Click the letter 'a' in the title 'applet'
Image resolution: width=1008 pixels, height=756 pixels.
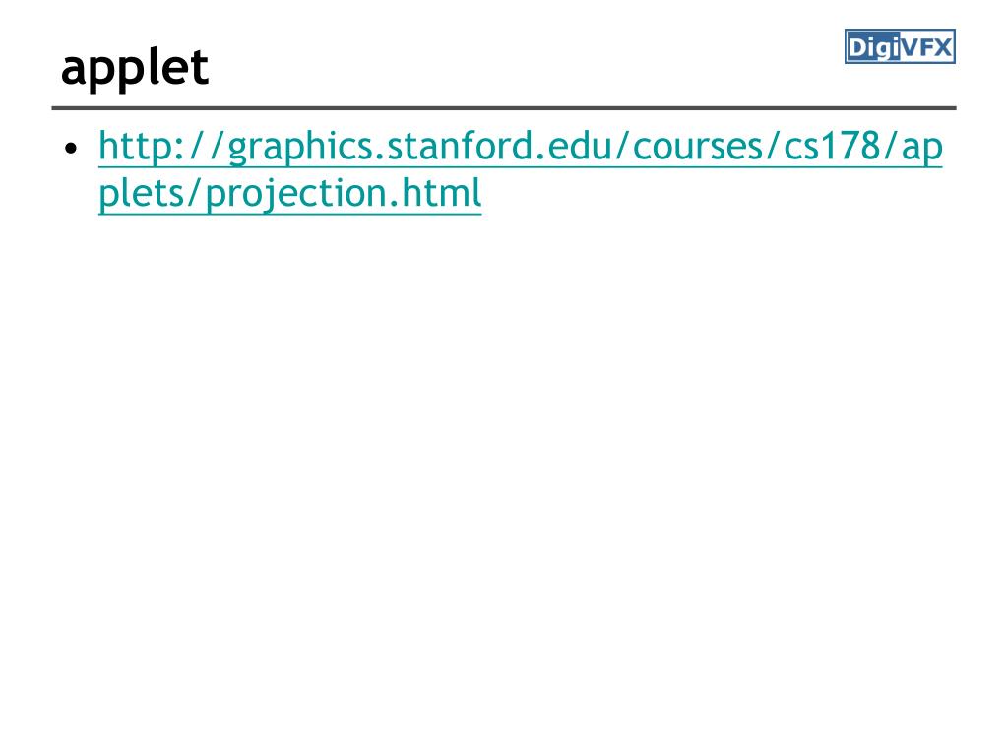(74, 70)
